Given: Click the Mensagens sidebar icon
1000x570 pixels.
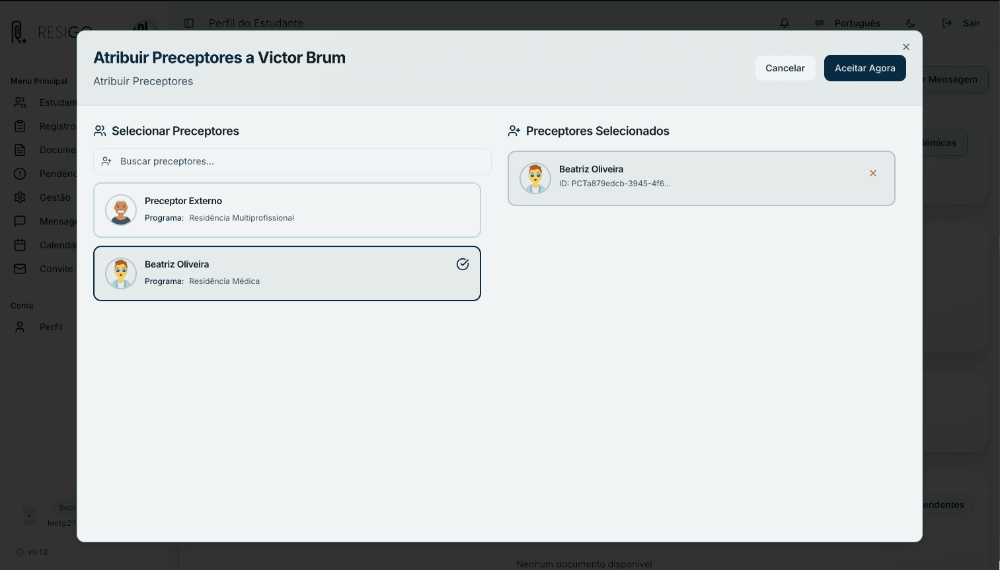Looking at the screenshot, I should click(x=20, y=221).
